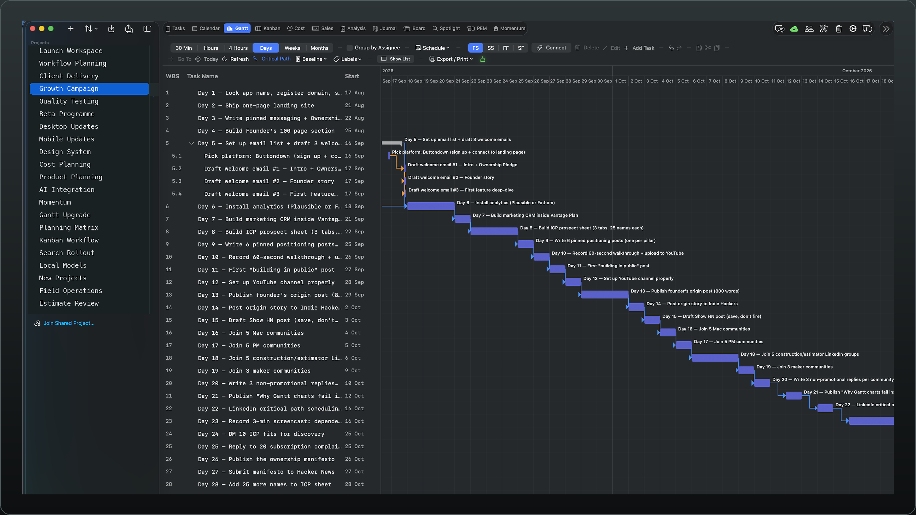Click Add Task button
The width and height of the screenshot is (916, 515).
639,48
